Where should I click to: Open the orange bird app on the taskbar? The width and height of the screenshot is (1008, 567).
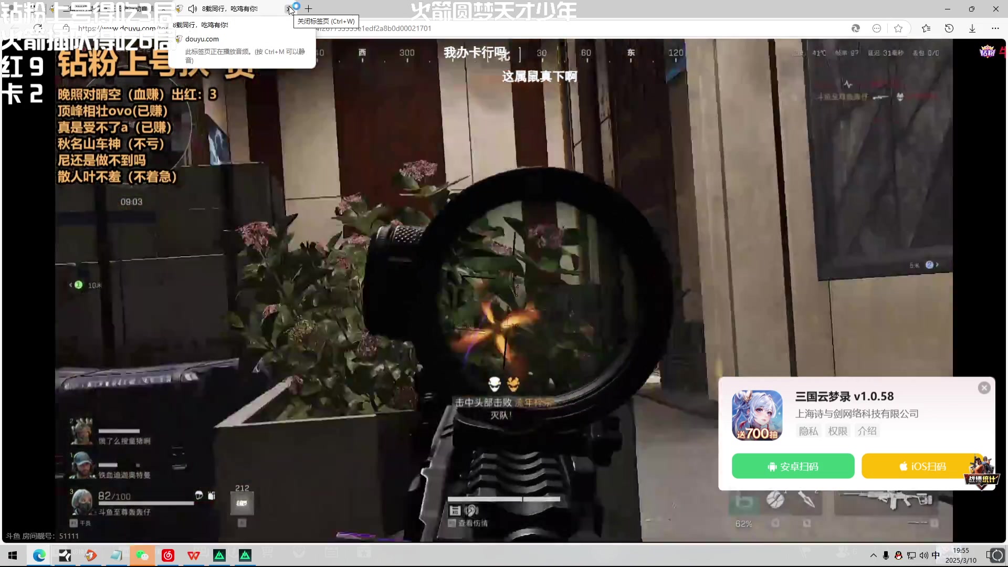point(91,555)
